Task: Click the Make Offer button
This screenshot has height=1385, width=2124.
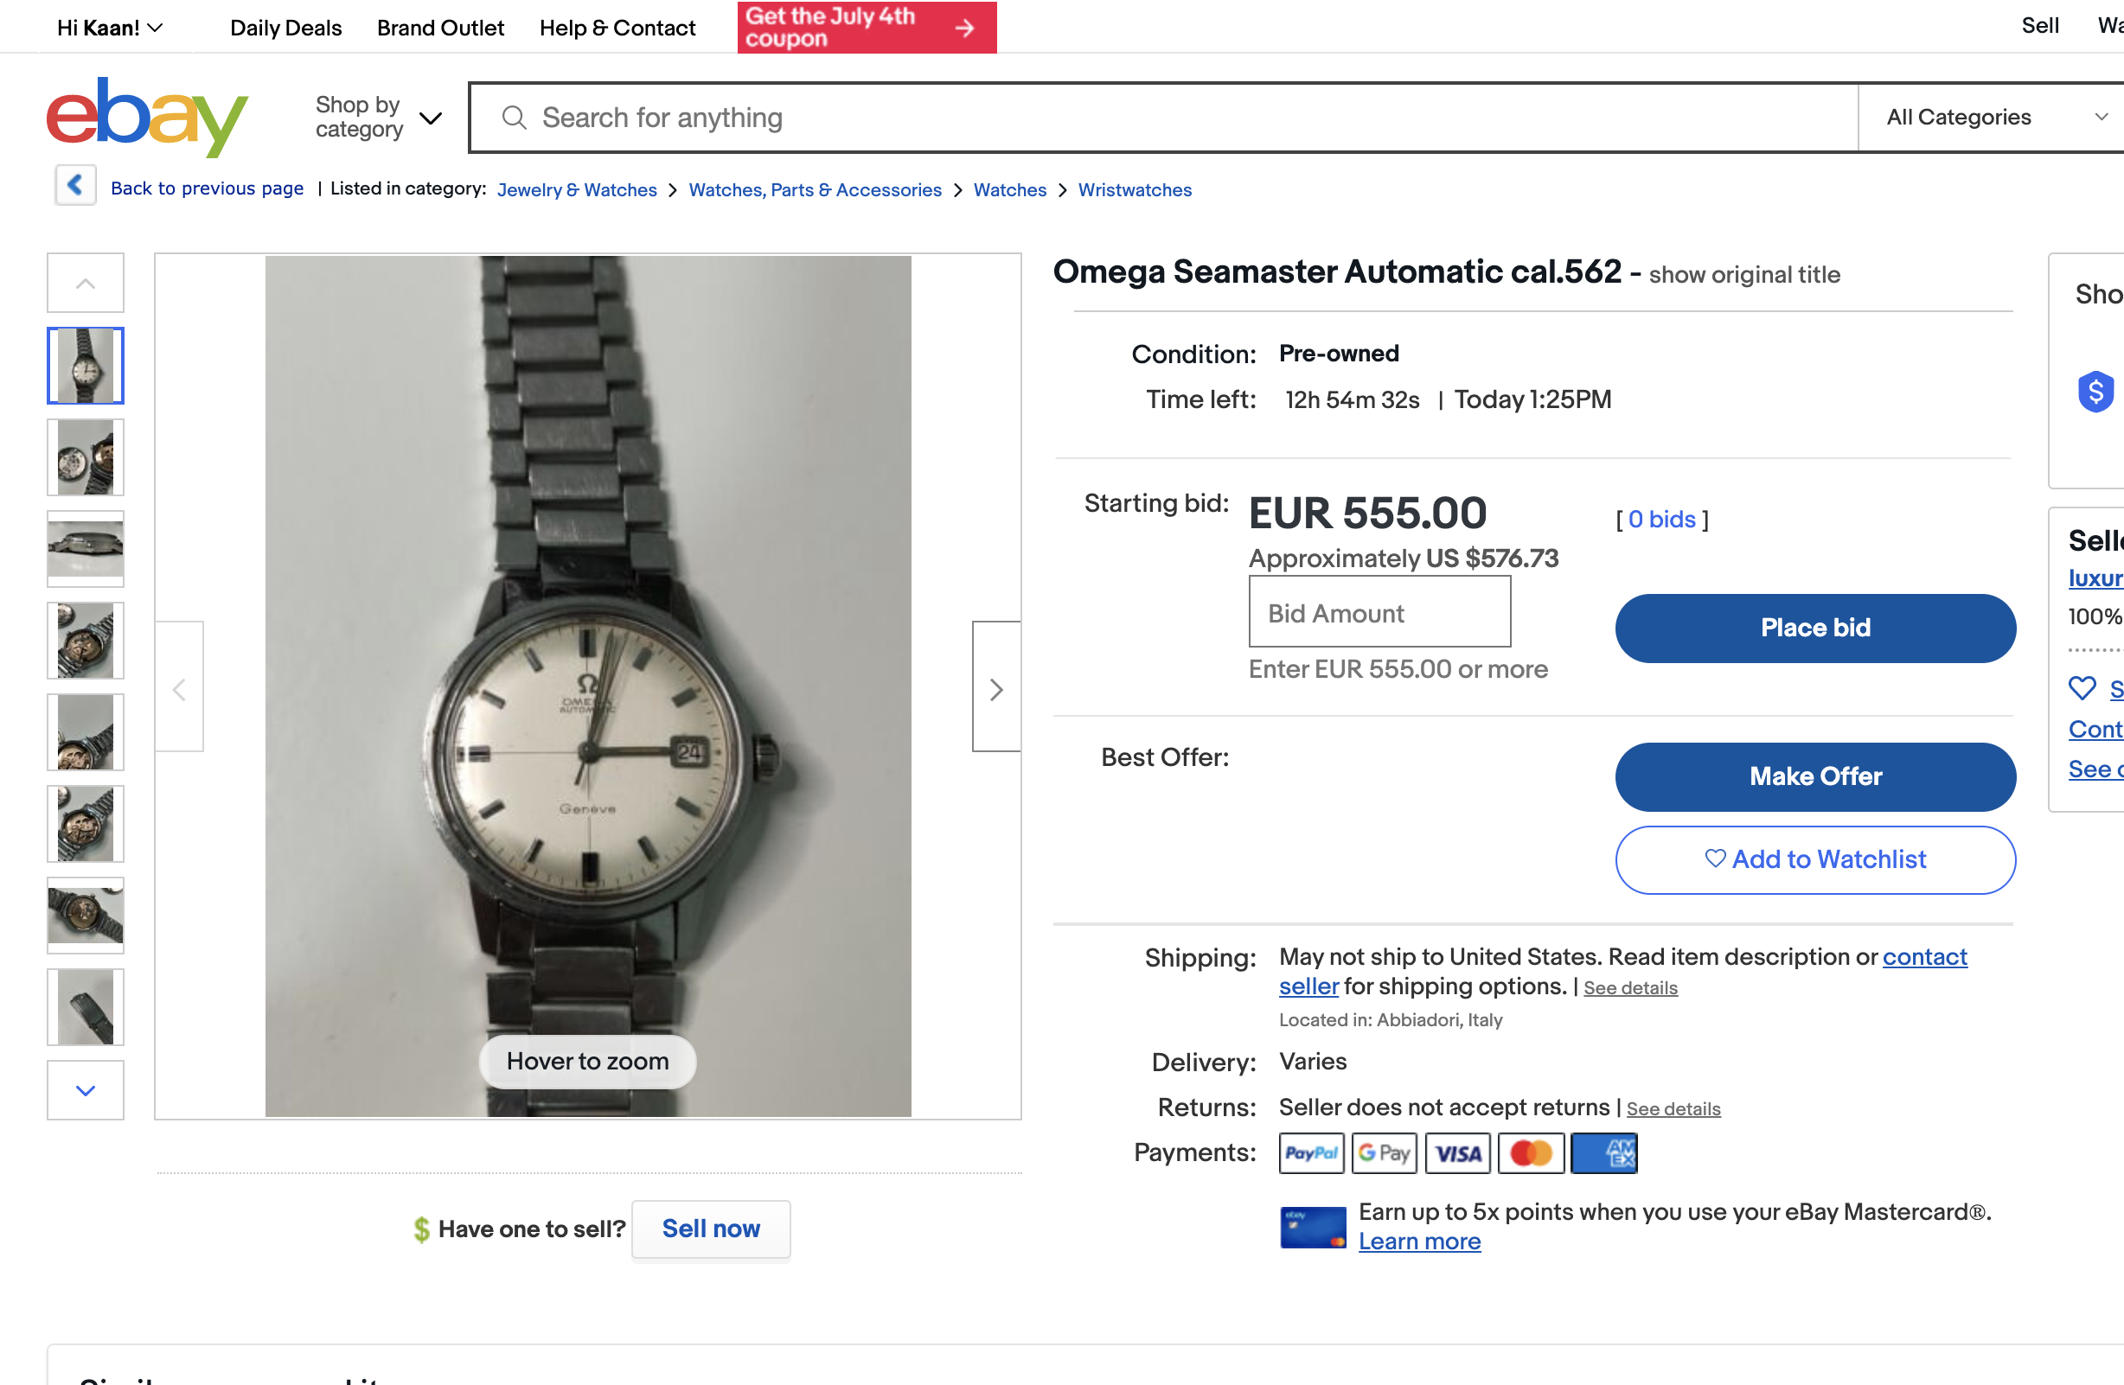Action: point(1814,776)
